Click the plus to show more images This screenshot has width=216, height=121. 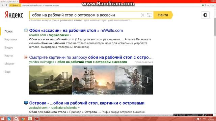click(x=147, y=80)
